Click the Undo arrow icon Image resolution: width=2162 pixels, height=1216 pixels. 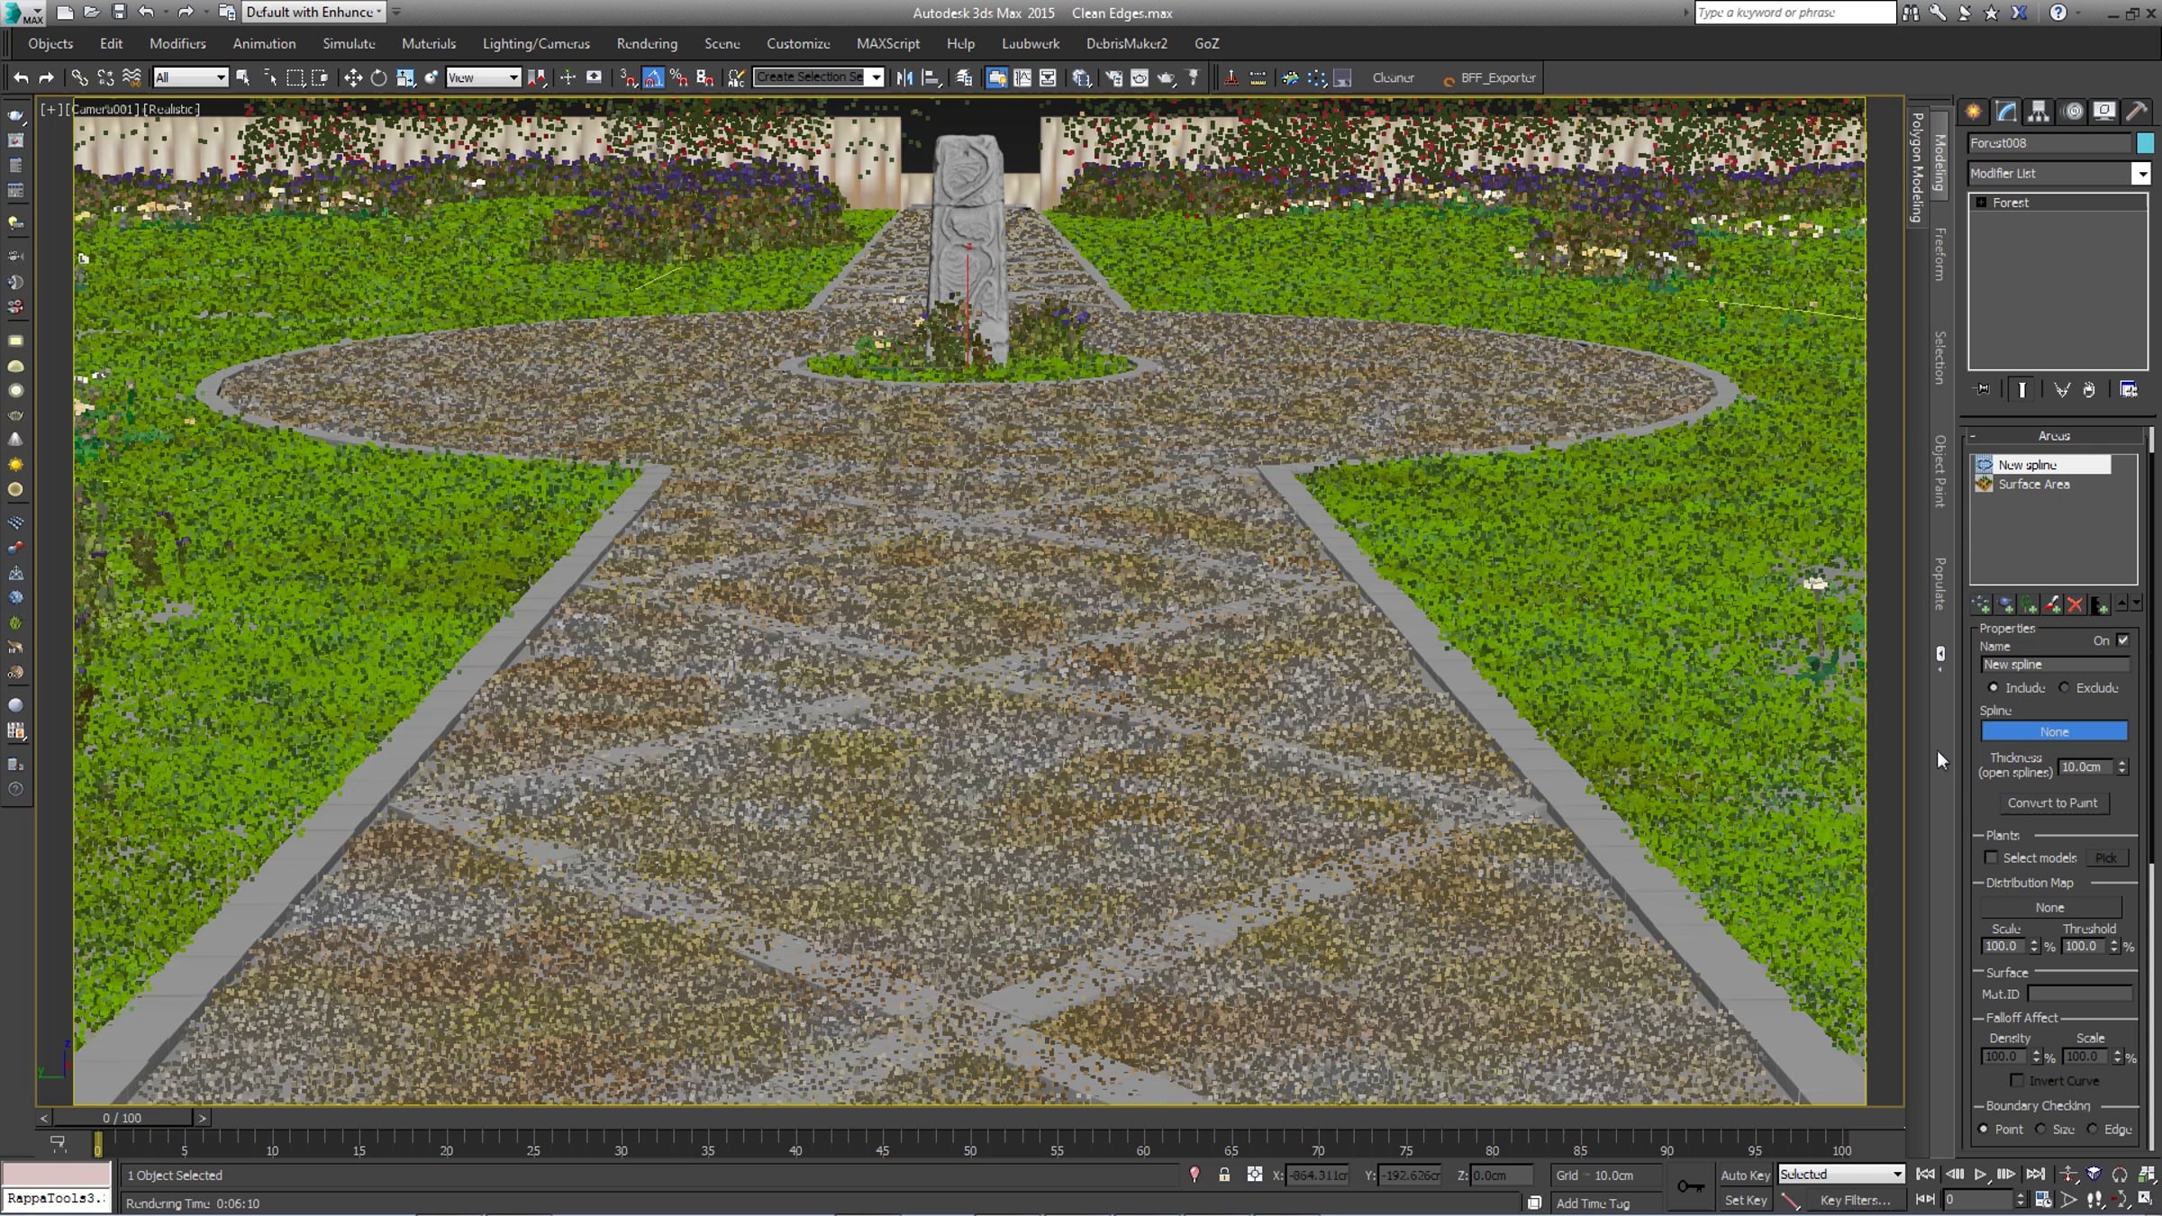(x=21, y=77)
